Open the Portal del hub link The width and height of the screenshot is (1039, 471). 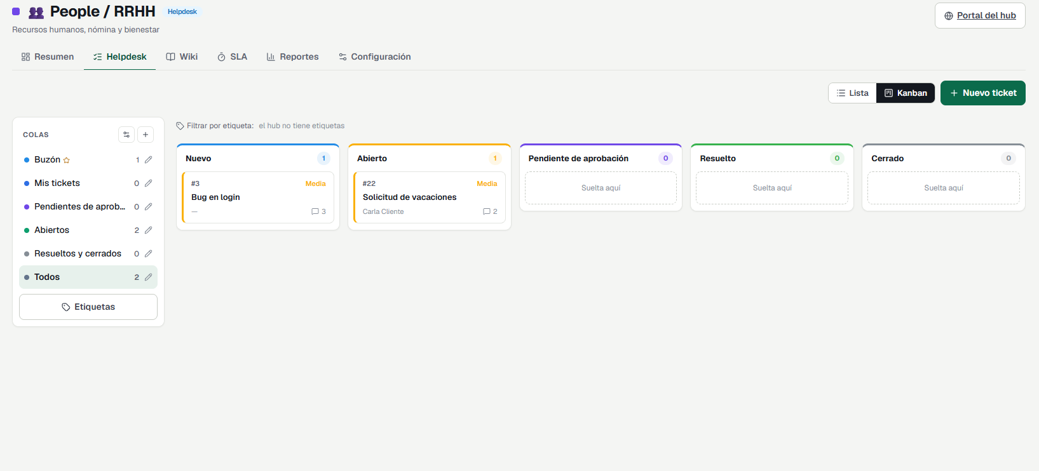pos(980,16)
